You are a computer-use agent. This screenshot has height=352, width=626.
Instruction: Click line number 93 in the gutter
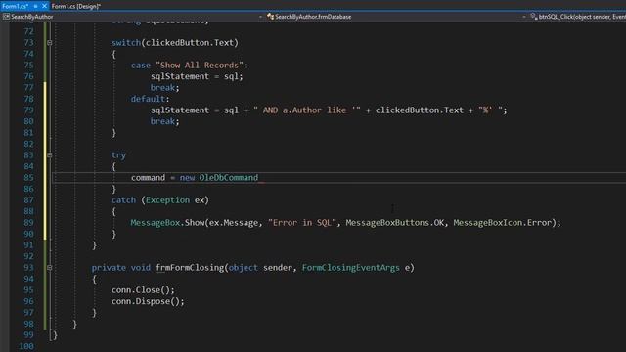[28, 267]
